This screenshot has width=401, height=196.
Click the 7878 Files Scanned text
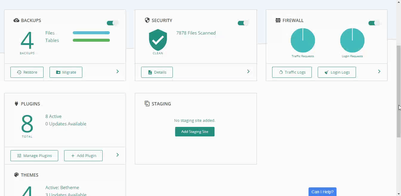coord(196,33)
